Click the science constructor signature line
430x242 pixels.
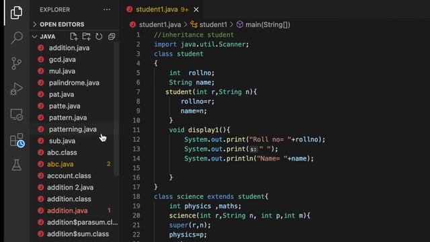(x=239, y=215)
